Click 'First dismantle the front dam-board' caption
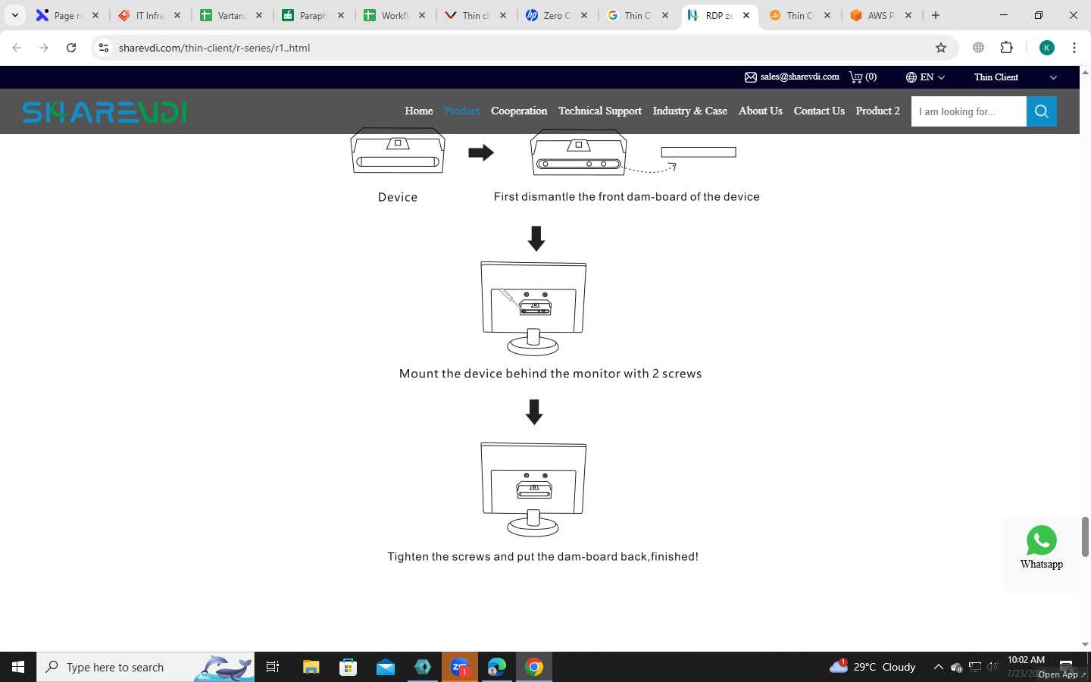Screen dimensions: 1091x682 627,196
